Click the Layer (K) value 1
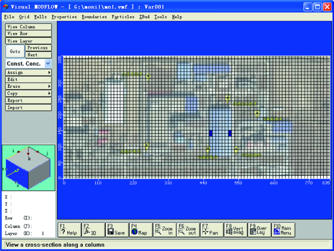The image size is (334, 251). (43, 233)
